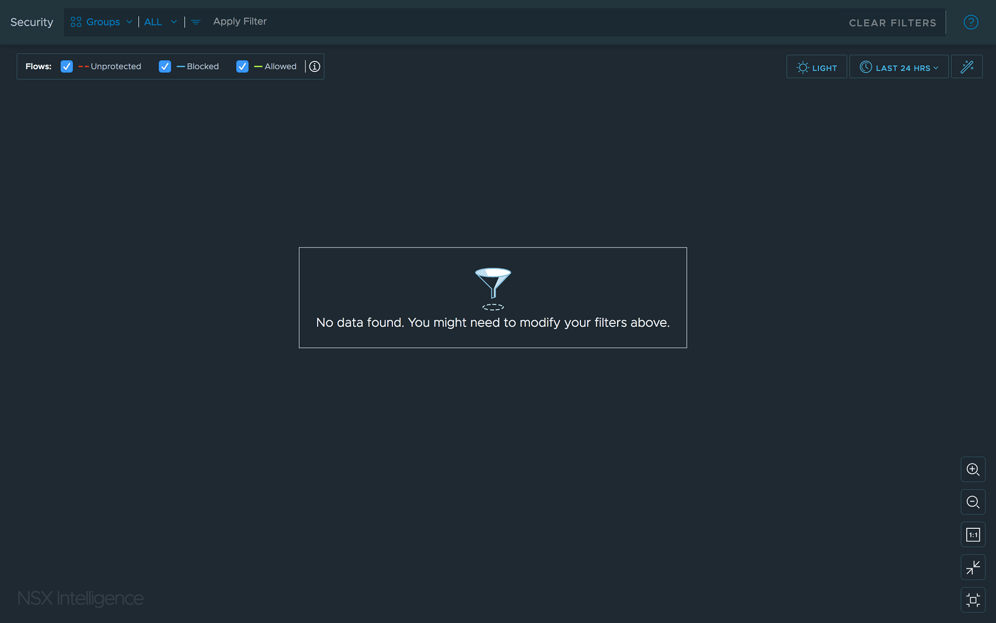Click the Groups grid icon
The height and width of the screenshot is (623, 996).
[76, 22]
